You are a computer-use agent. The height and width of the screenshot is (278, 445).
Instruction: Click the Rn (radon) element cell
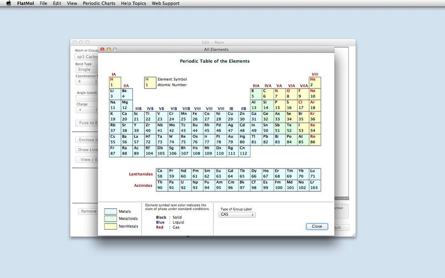click(x=315, y=139)
